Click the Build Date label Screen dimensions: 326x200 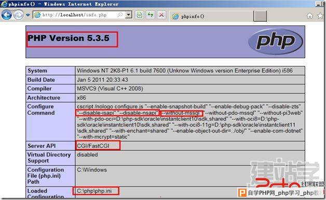[41, 80]
